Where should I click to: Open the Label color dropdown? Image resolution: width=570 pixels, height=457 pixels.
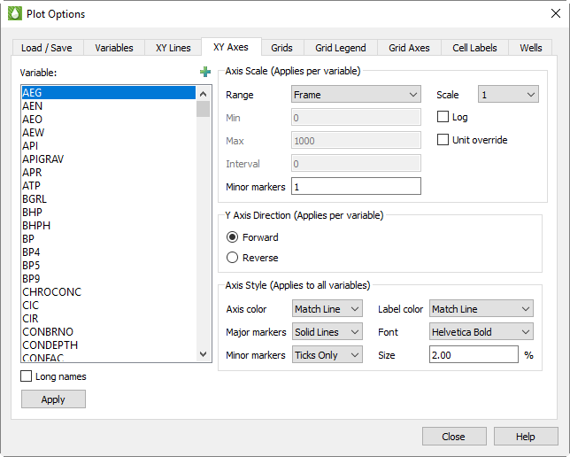[481, 309]
